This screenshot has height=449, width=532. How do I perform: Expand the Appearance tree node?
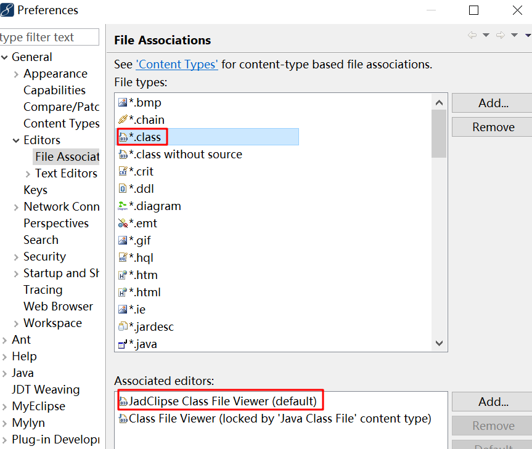16,74
